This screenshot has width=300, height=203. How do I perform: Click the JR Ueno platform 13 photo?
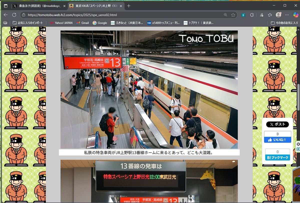[149, 89]
